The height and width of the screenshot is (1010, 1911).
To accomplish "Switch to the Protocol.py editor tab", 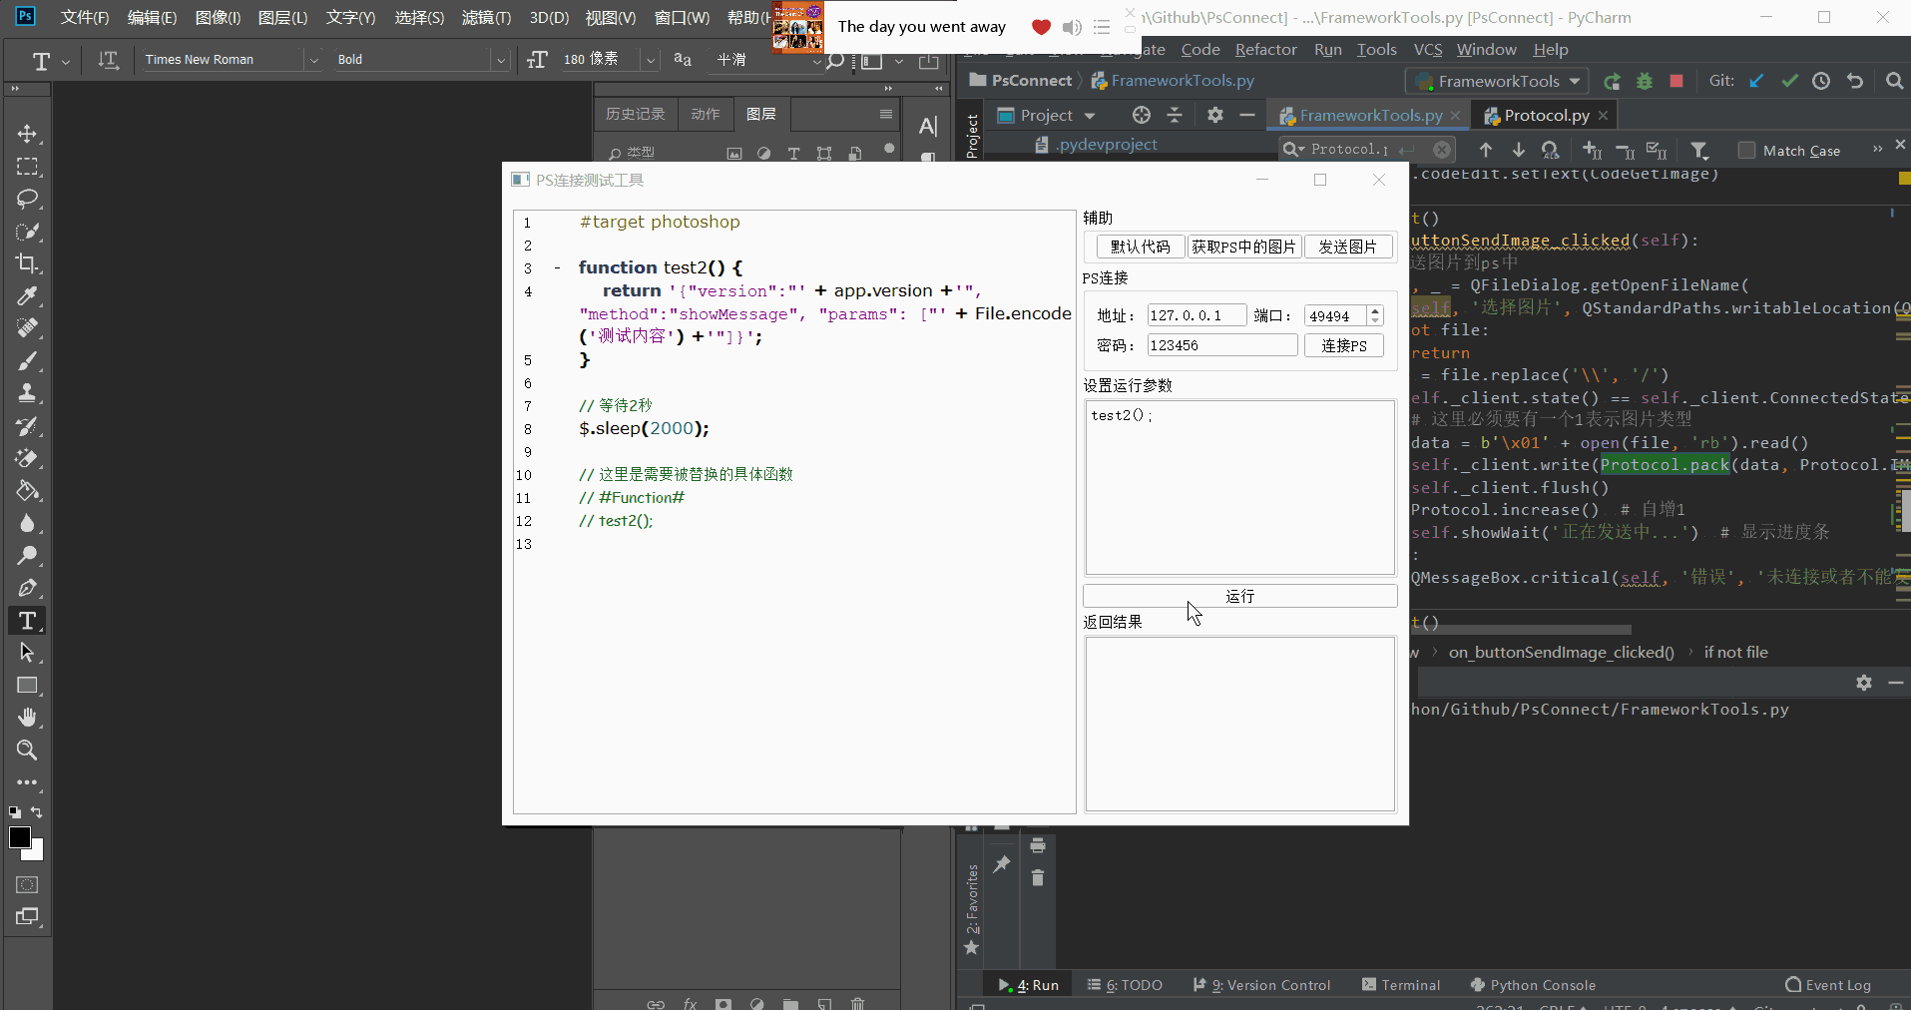I will (1546, 116).
